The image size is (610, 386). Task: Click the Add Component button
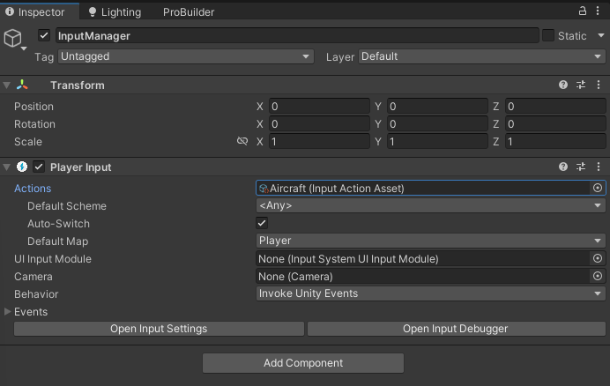(303, 363)
